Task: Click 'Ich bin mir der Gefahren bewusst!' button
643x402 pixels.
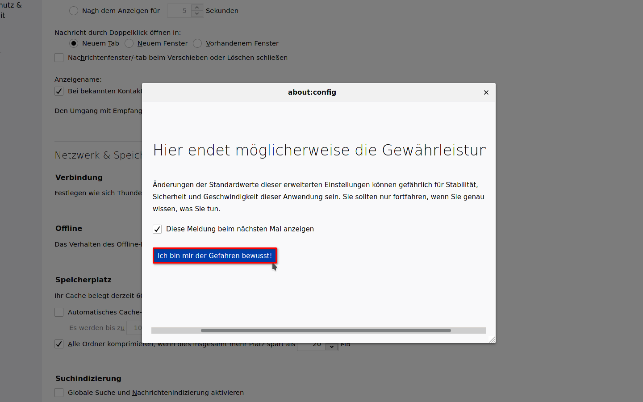Action: tap(214, 256)
